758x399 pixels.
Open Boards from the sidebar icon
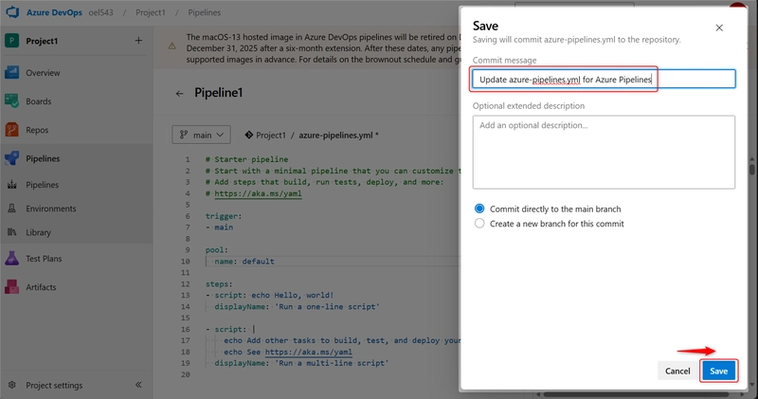pyautogui.click(x=12, y=101)
